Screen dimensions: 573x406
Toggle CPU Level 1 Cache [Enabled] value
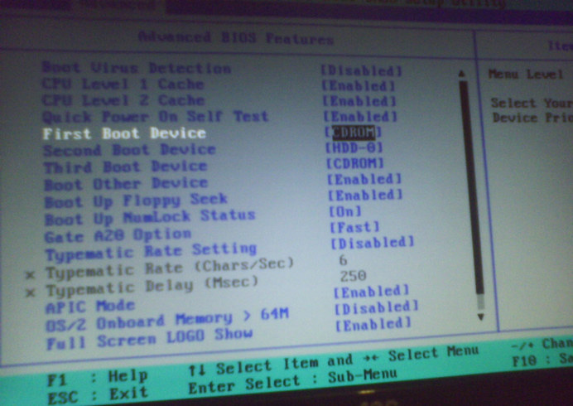pyautogui.click(x=359, y=85)
